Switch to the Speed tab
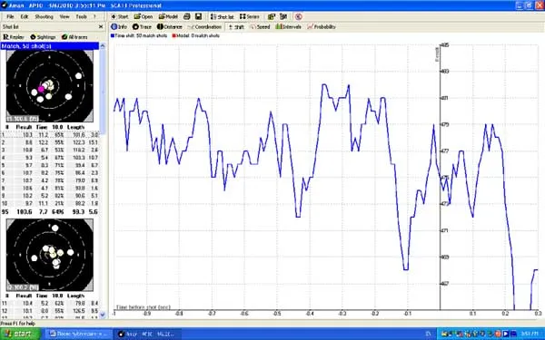The width and height of the screenshot is (545, 340). click(x=260, y=26)
